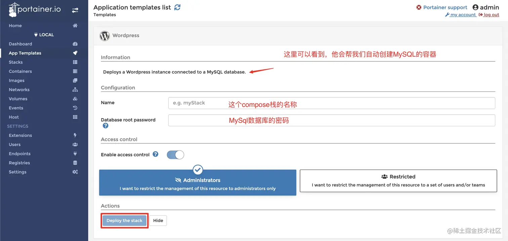
Task: Click the admin user avatar icon
Action: click(x=475, y=7)
